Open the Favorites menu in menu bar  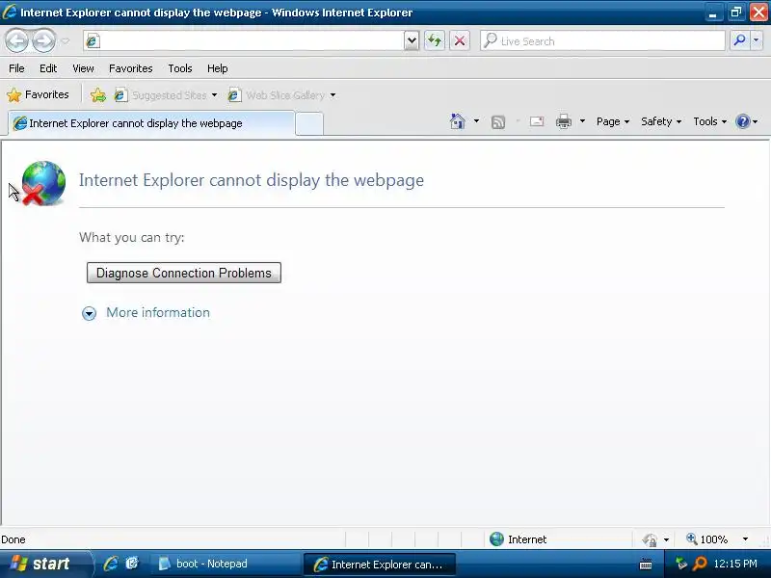tap(131, 68)
